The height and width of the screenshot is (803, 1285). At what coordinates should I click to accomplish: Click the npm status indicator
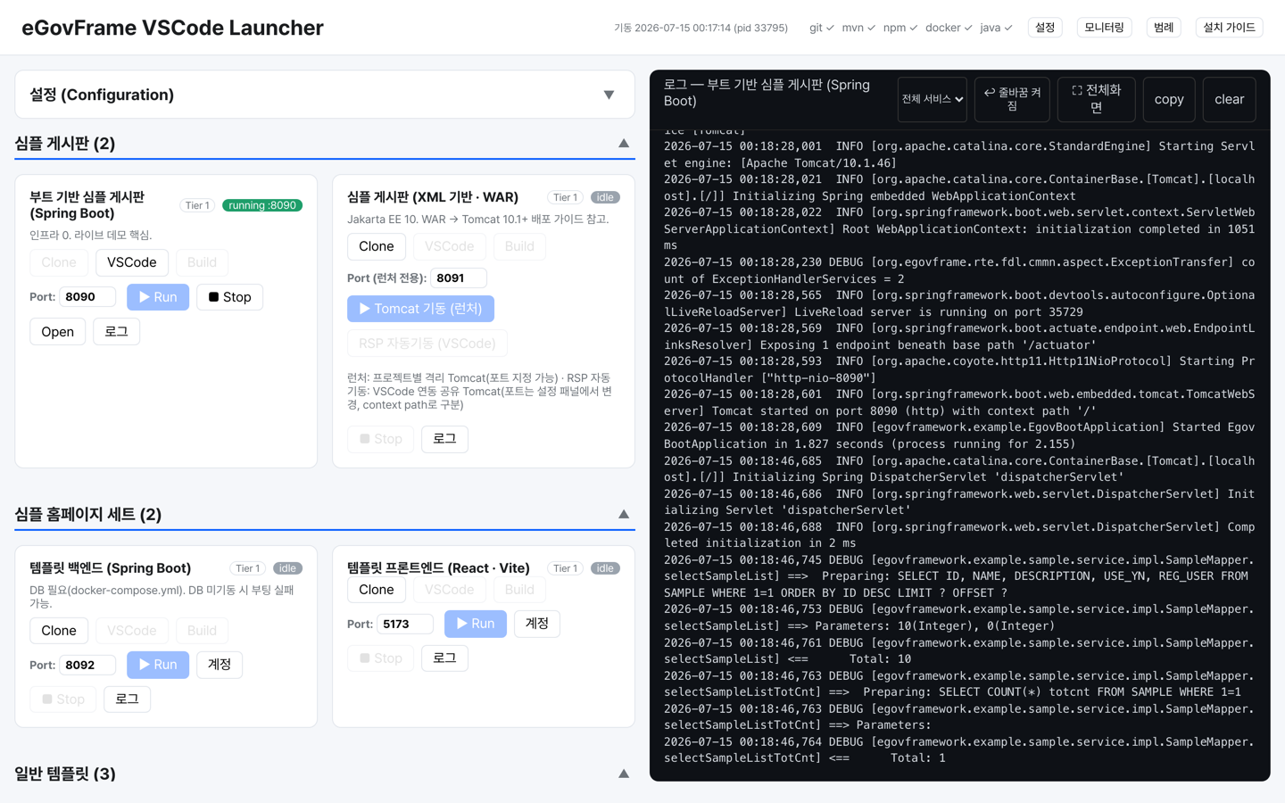pyautogui.click(x=900, y=28)
